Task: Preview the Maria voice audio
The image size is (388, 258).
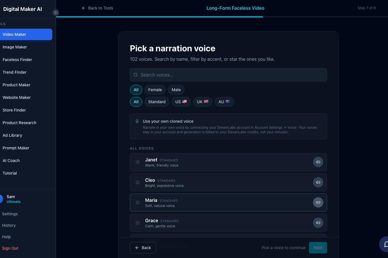Action: tap(318, 203)
